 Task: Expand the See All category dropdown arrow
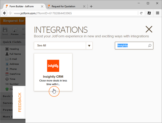point(89,46)
